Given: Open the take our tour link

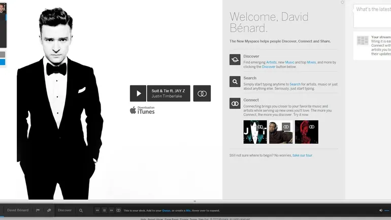Looking at the screenshot, I should tap(302, 155).
